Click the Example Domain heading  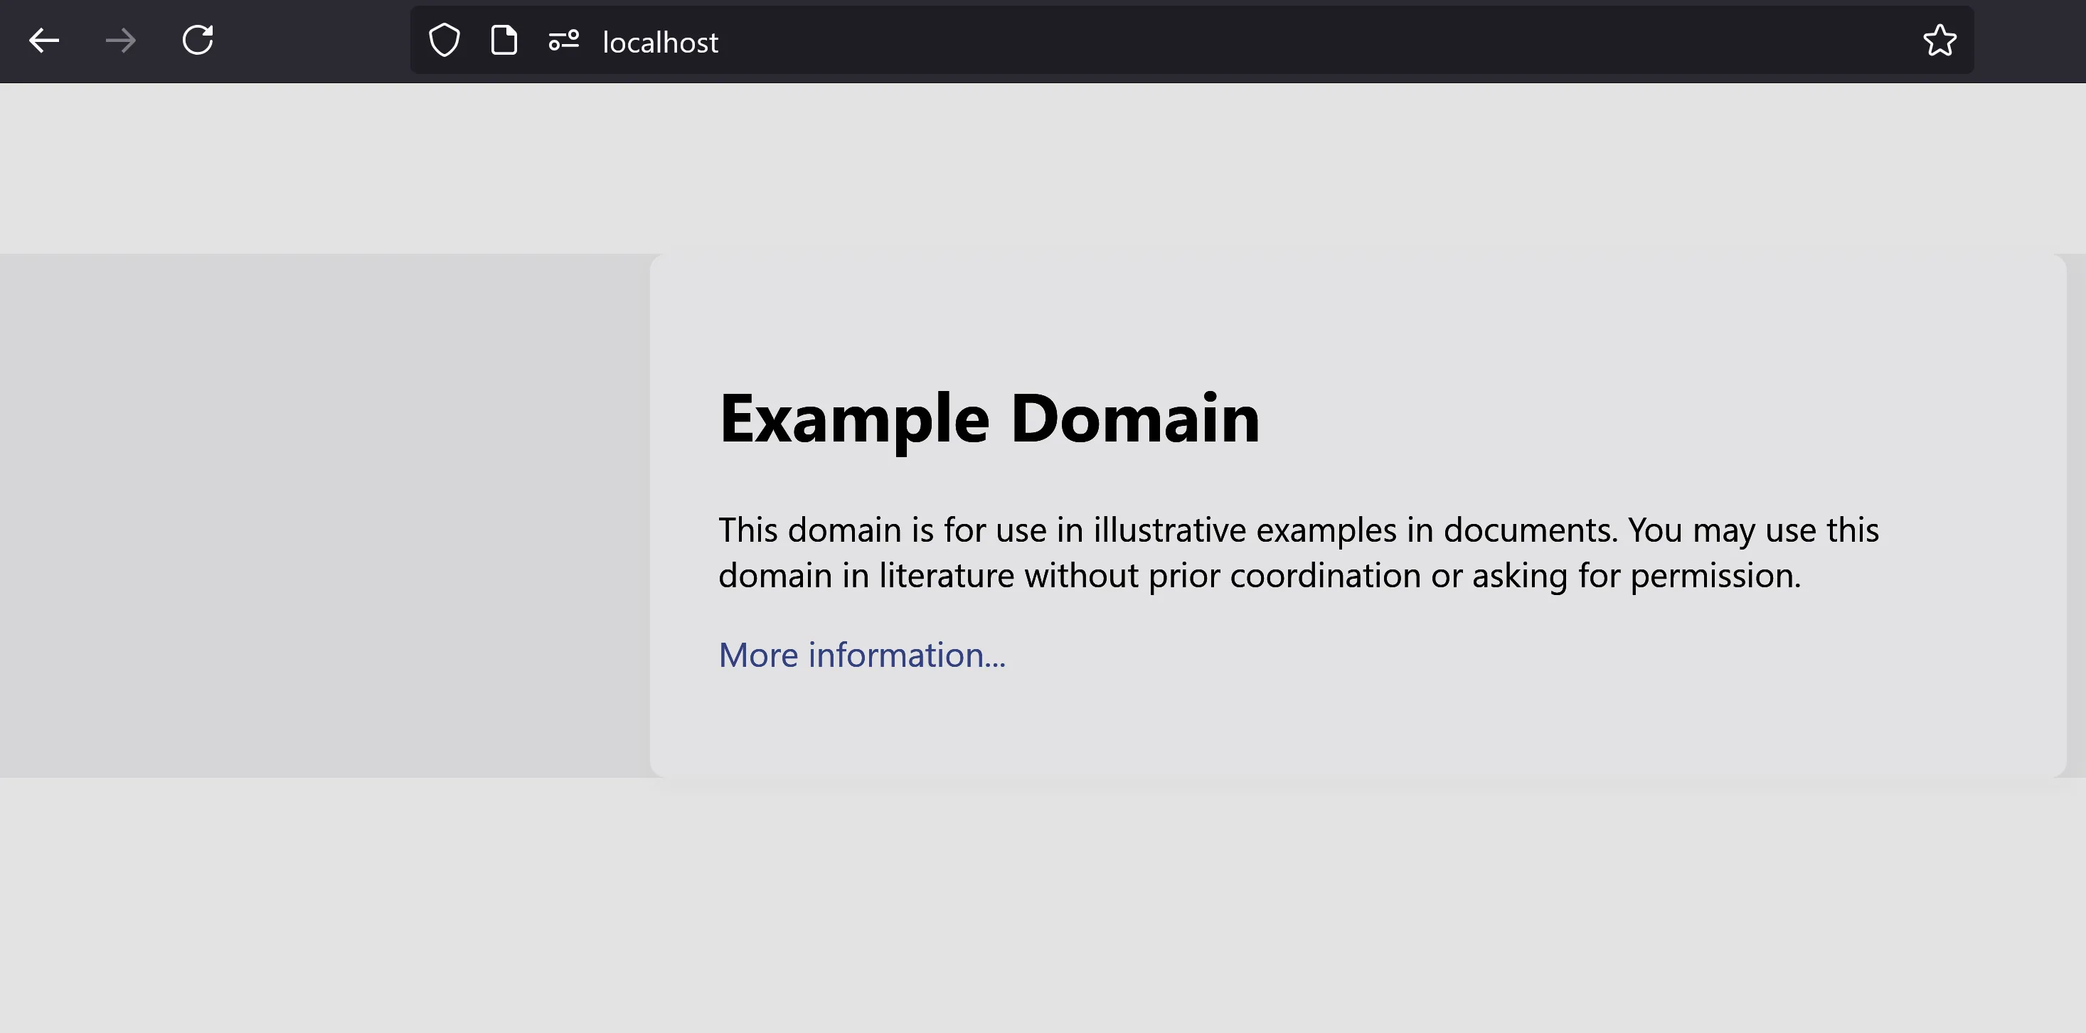tap(989, 419)
